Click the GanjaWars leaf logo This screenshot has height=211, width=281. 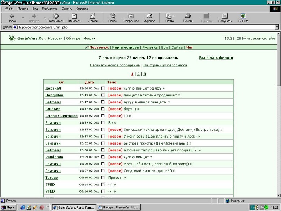[x=12, y=38]
